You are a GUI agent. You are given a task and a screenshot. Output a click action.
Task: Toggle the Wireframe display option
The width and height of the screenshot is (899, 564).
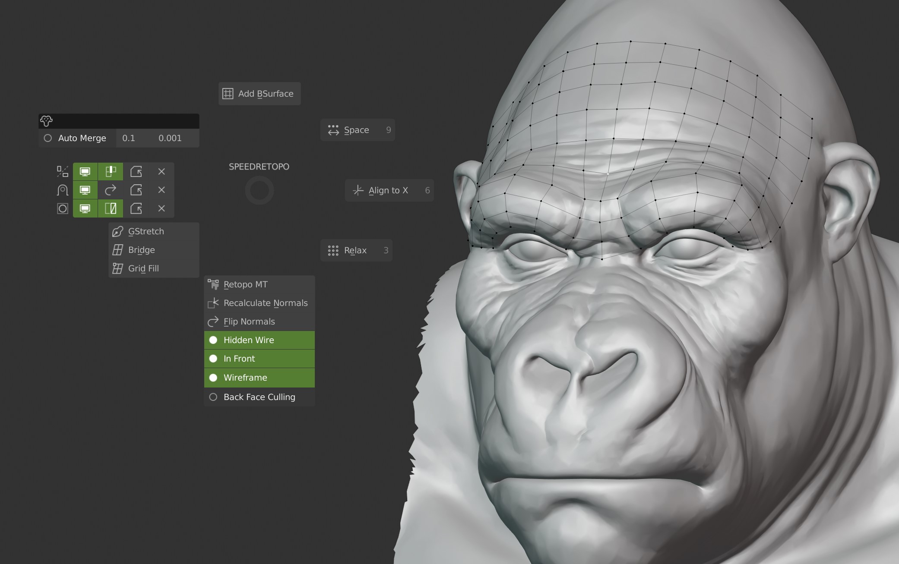(x=260, y=378)
